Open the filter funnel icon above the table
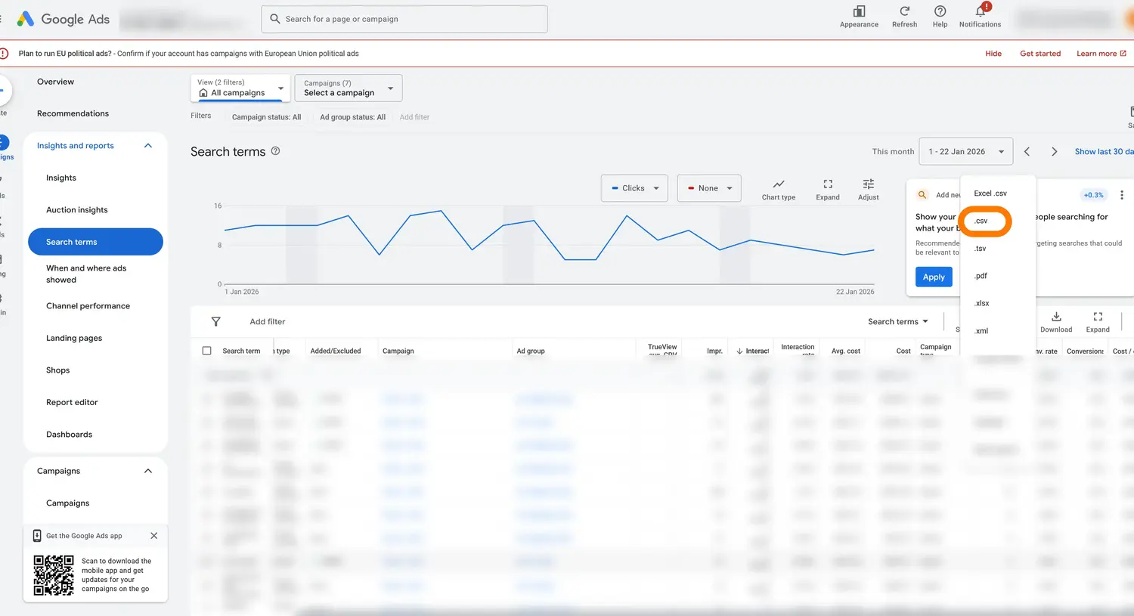Image resolution: width=1134 pixels, height=616 pixels. click(x=215, y=321)
